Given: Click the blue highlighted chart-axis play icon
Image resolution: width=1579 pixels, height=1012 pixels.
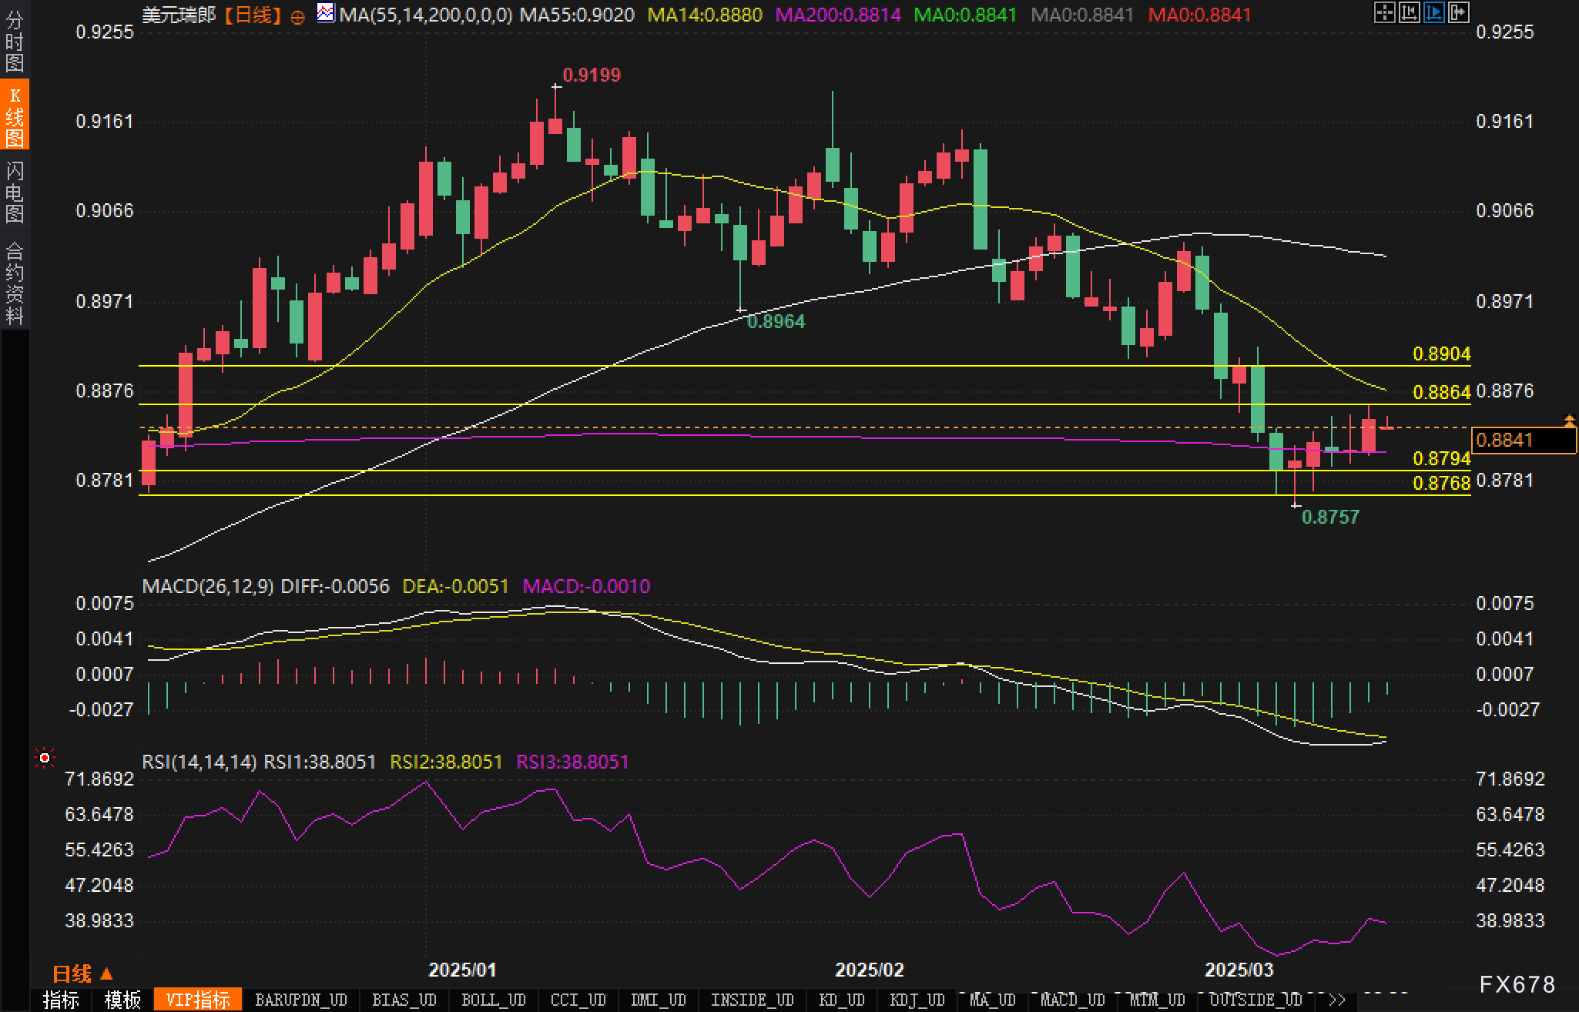Looking at the screenshot, I should point(1433,12).
